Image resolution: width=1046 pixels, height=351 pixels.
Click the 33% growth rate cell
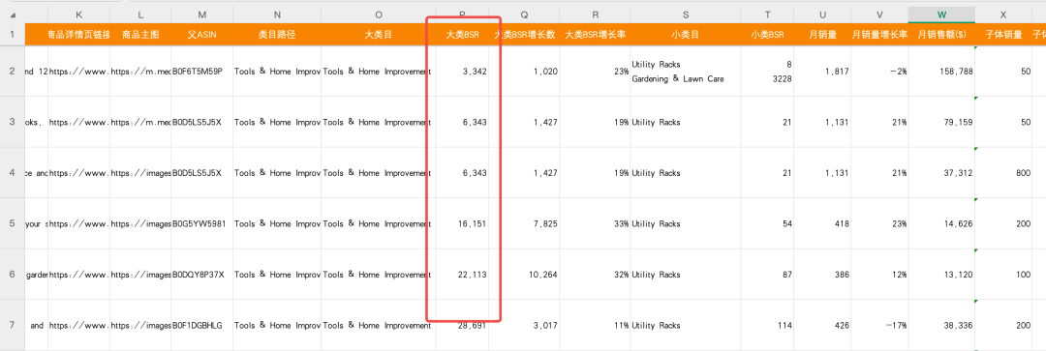coord(595,223)
